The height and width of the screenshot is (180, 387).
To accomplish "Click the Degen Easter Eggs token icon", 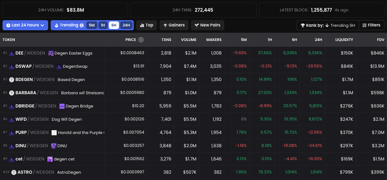I will point(51,53).
